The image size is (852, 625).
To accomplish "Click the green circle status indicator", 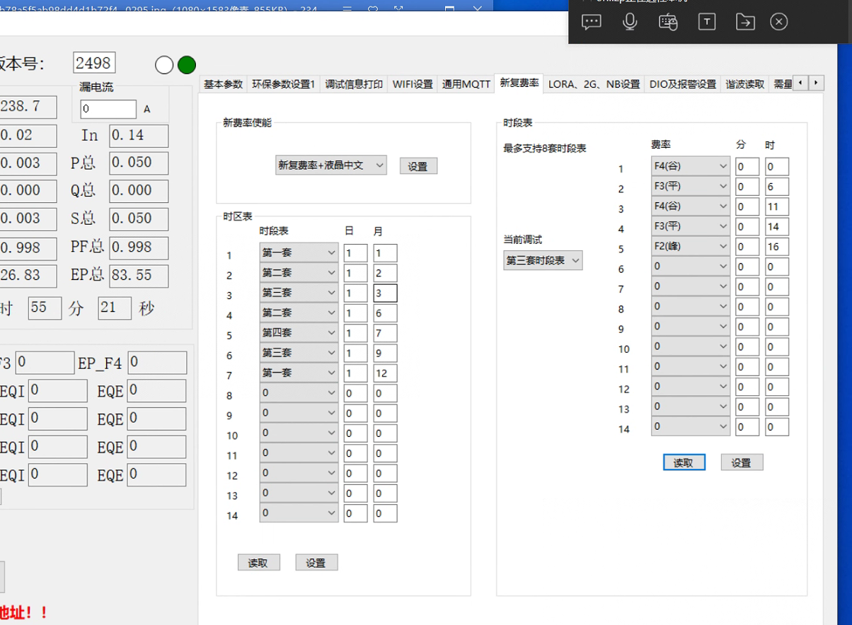I will (186, 65).
